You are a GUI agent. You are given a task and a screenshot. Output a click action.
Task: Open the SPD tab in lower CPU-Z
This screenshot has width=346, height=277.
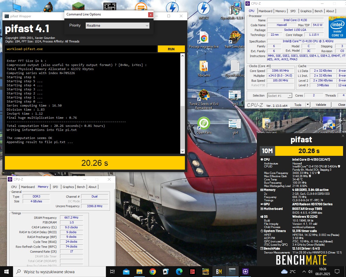point(55,187)
